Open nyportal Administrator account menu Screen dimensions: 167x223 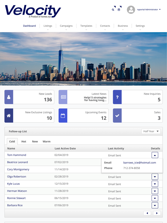point(149,10)
